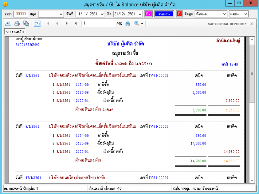The width and height of the screenshot is (259, 194).
Task: Go to the first page arrow
Action: tap(48, 23)
